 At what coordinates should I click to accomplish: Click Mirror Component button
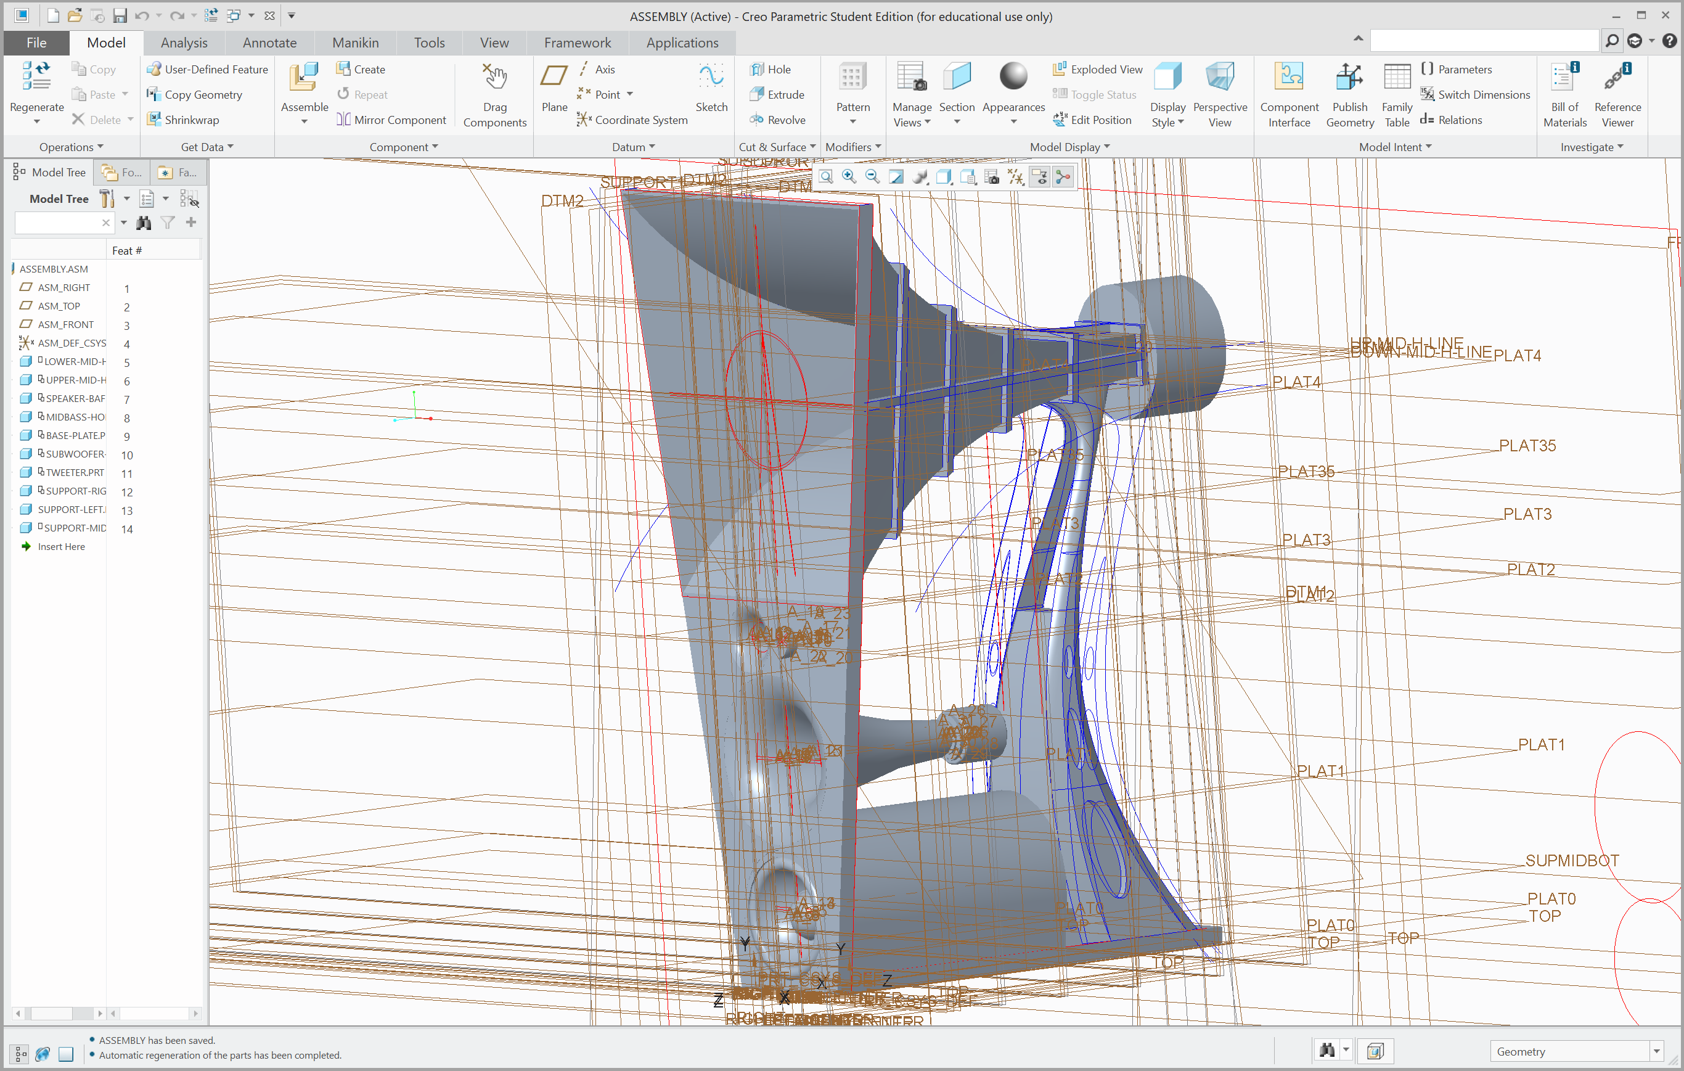coord(391,120)
